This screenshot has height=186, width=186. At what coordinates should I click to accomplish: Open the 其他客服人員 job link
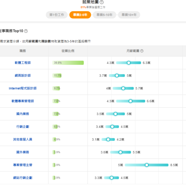[x=23, y=139]
